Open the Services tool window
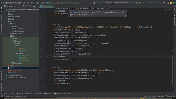The height and width of the screenshot is (99, 176). click(x=58, y=94)
